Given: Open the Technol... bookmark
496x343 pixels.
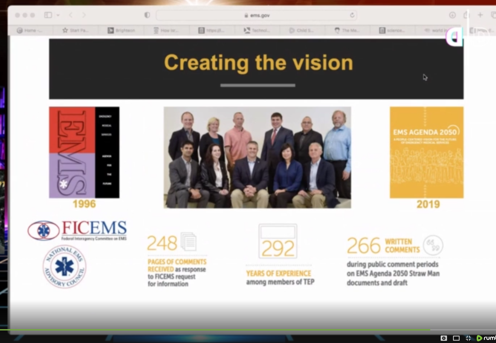Looking at the screenshot, I should point(257,30).
